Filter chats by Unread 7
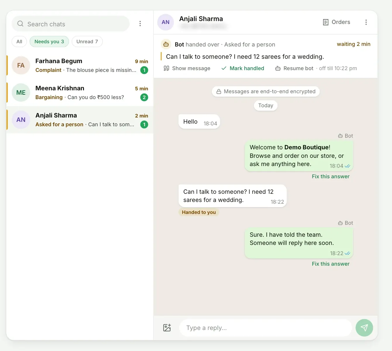Viewport: 392px width, 351px height. [x=87, y=42]
